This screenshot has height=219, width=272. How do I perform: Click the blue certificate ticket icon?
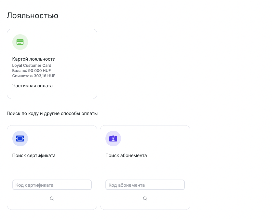click(x=20, y=139)
